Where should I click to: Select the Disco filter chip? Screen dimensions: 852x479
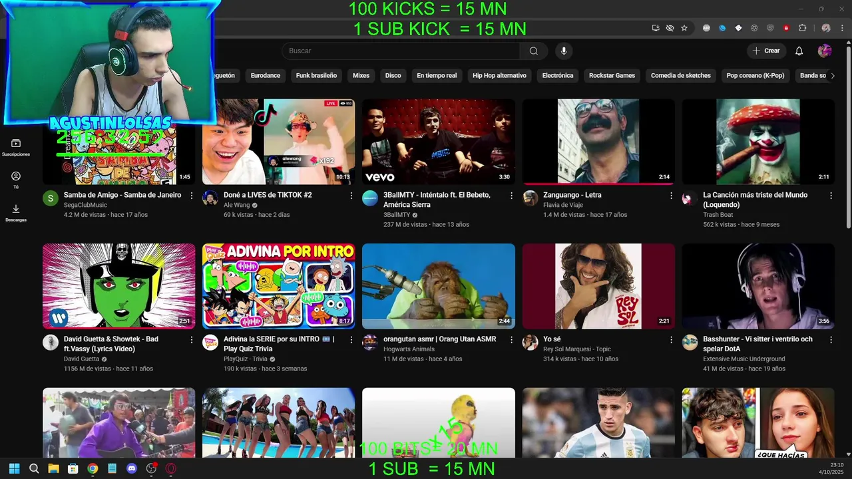tap(393, 76)
